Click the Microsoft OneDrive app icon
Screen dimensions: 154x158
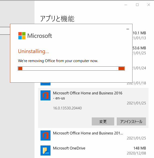pos(45,150)
